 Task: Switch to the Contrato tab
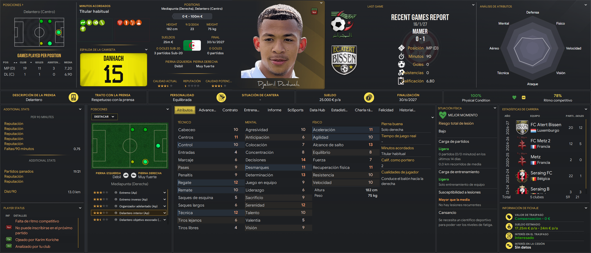pyautogui.click(x=230, y=110)
